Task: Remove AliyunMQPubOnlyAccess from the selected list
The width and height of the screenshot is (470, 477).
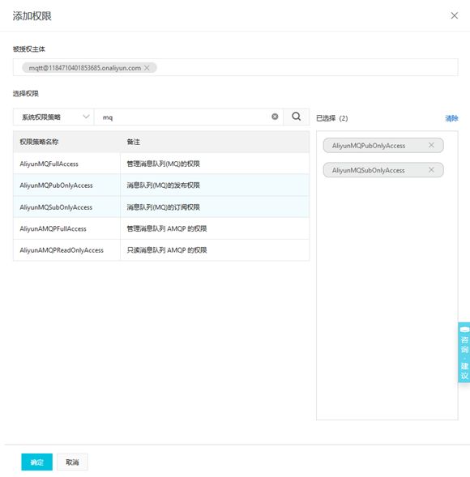Action: pyautogui.click(x=431, y=145)
